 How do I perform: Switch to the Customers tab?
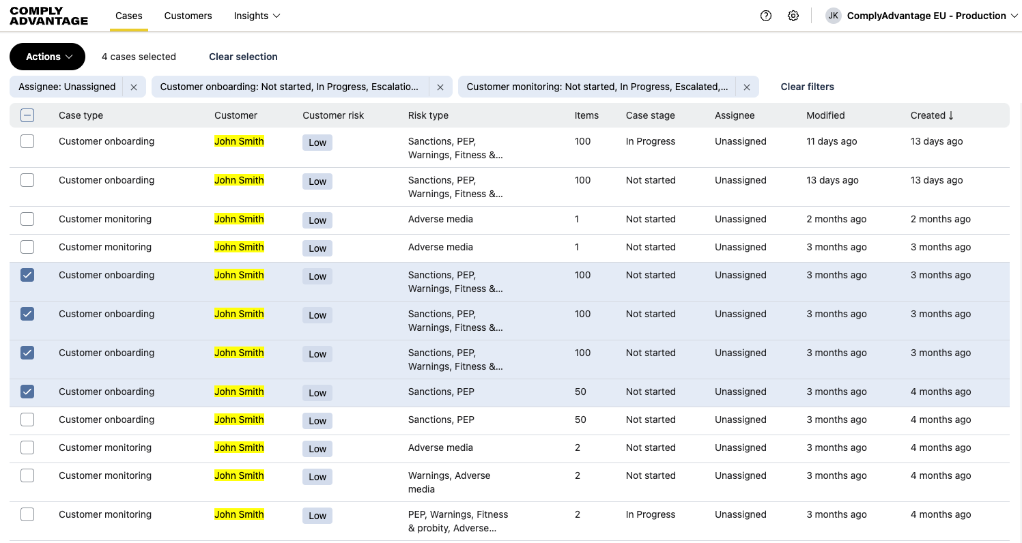point(188,16)
